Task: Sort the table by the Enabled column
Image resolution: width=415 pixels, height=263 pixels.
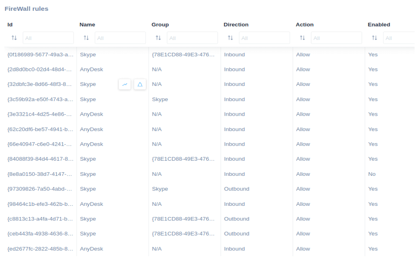Action: [375, 38]
